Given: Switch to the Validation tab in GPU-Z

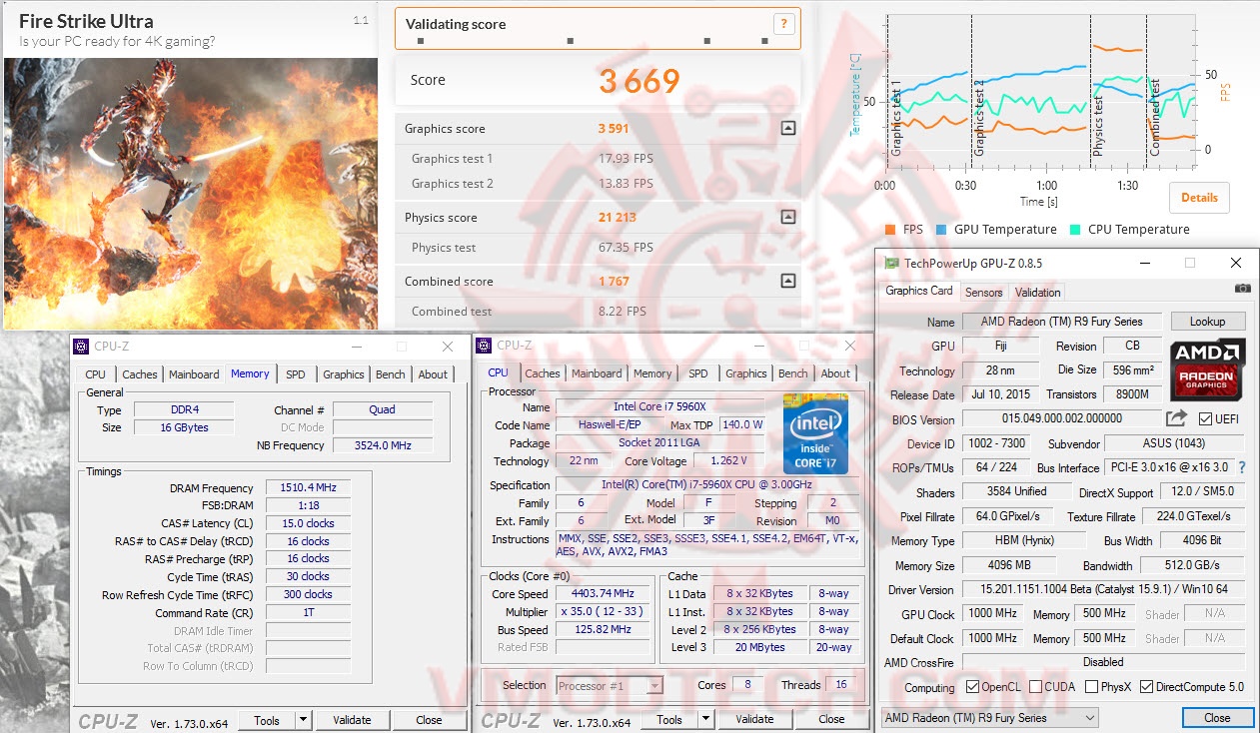Looking at the screenshot, I should 1037,292.
